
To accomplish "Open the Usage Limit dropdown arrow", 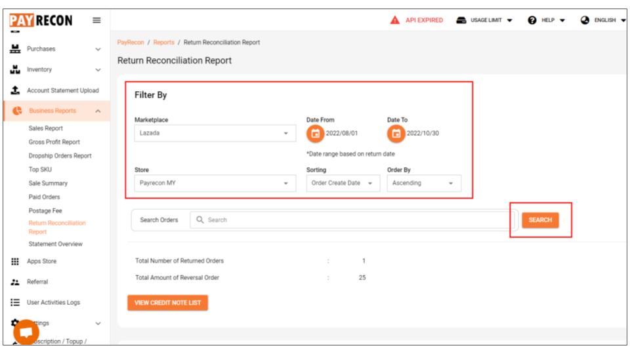I will click(x=509, y=20).
